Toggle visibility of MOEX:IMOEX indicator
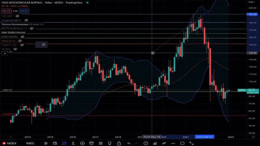 tap(22, 37)
